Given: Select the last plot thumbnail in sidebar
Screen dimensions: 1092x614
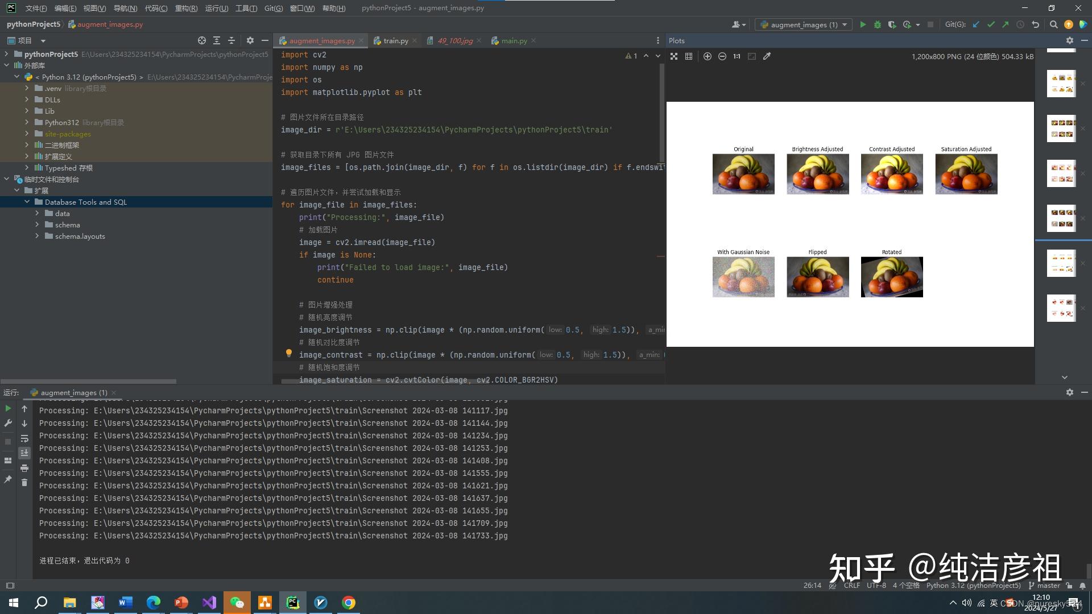Looking at the screenshot, I should click(1061, 308).
